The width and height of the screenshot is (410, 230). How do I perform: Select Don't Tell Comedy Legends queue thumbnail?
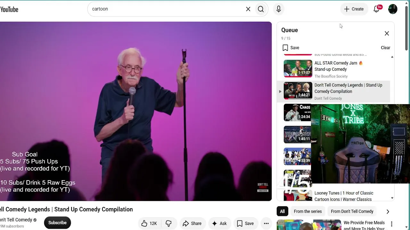298,91
